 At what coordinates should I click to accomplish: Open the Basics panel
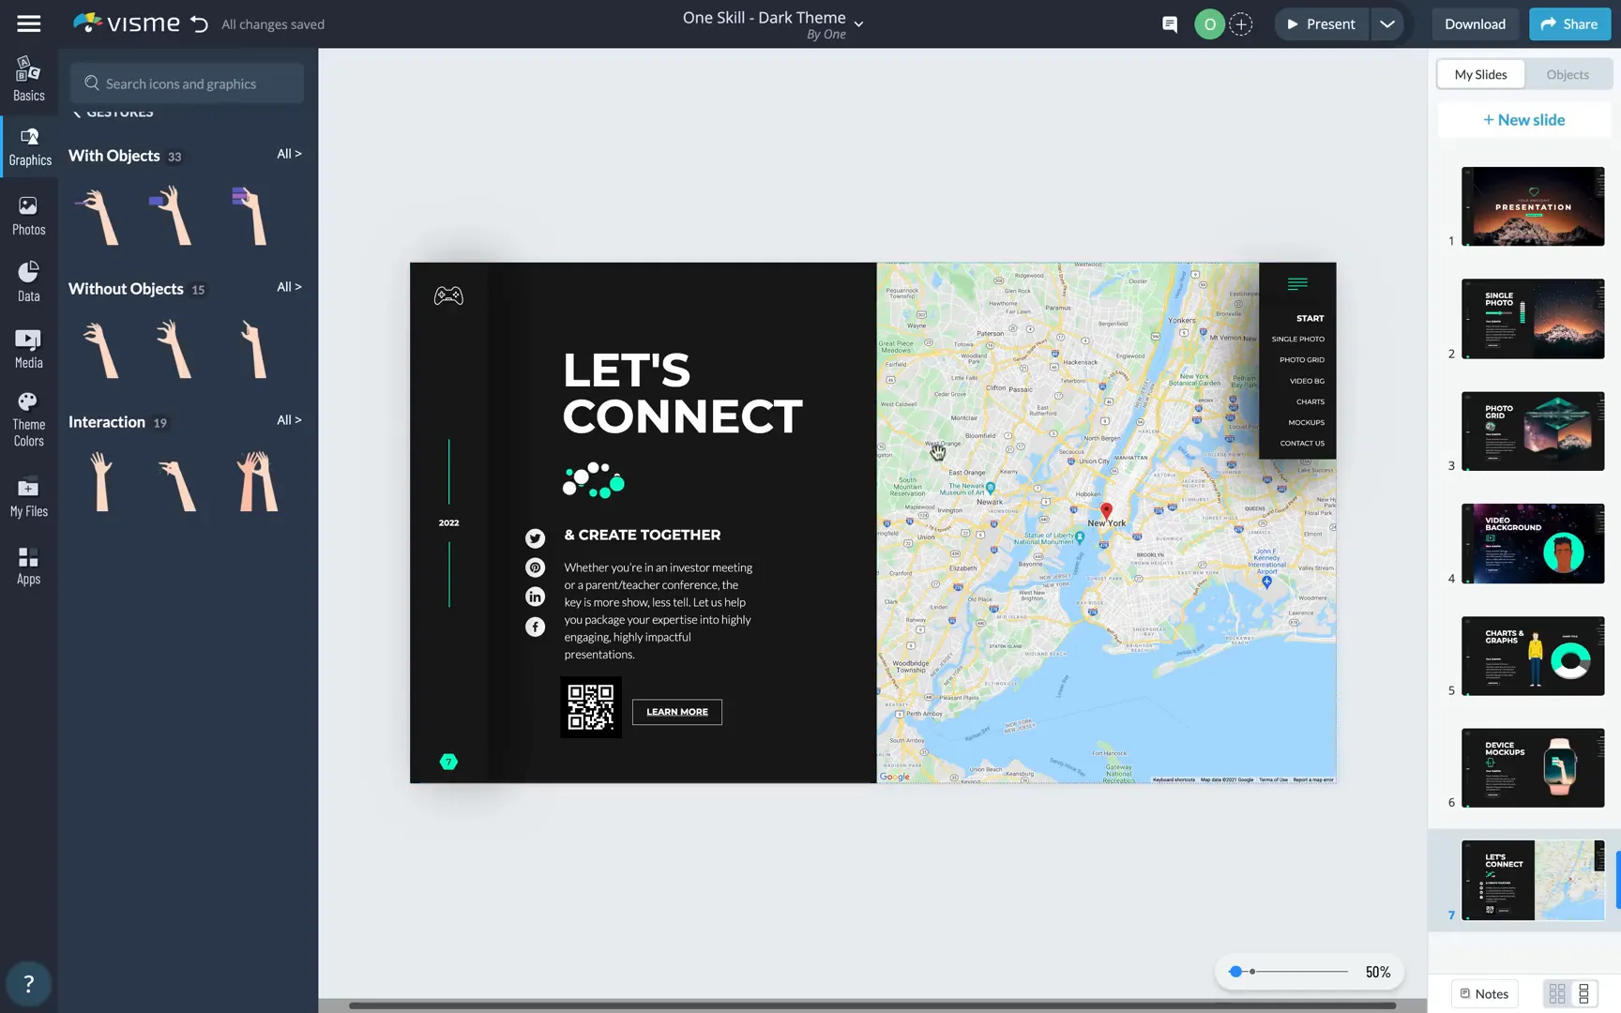click(28, 79)
